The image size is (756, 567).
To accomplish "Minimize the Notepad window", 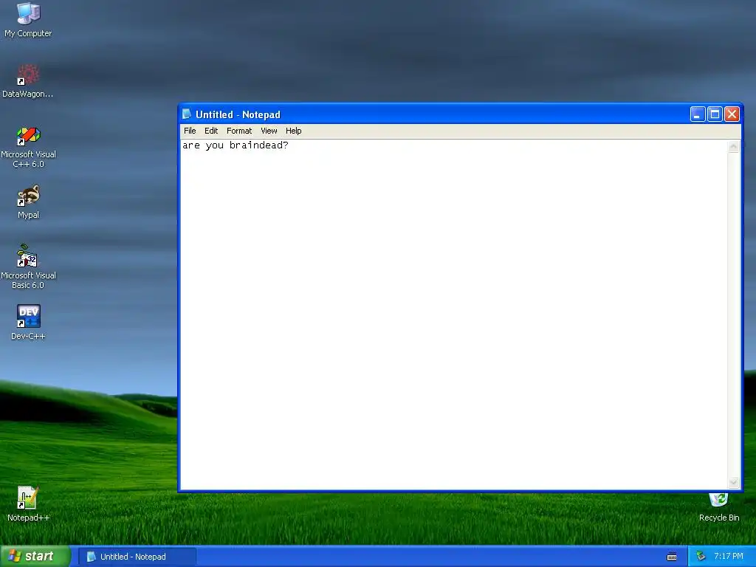I will click(x=698, y=114).
